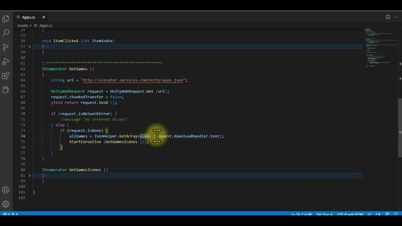This screenshot has width=402, height=226.
Task: Click request.chunkedTransfer on line 67
Action: point(77,97)
